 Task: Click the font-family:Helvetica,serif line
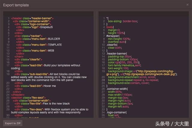124,65
